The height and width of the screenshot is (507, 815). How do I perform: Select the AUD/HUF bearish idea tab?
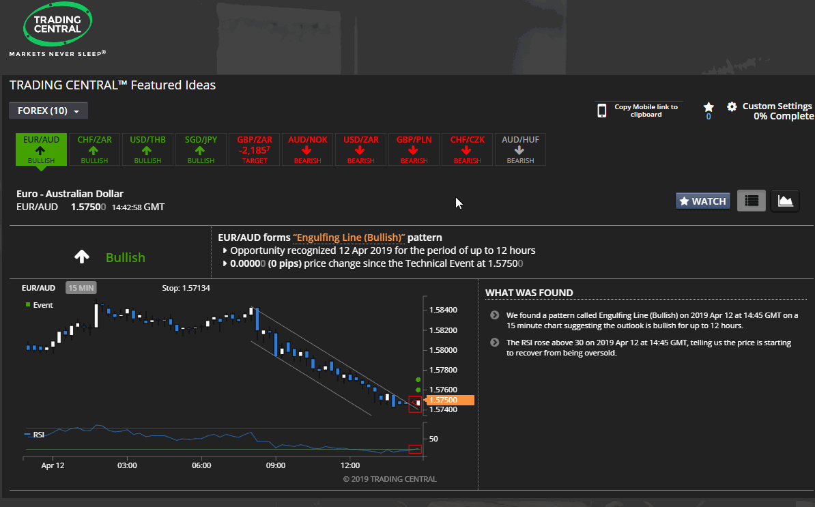pyautogui.click(x=520, y=149)
